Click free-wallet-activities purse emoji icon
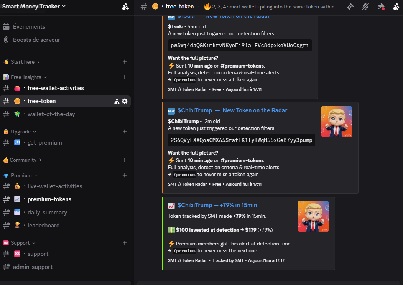This screenshot has width=403, height=285. tap(17, 88)
